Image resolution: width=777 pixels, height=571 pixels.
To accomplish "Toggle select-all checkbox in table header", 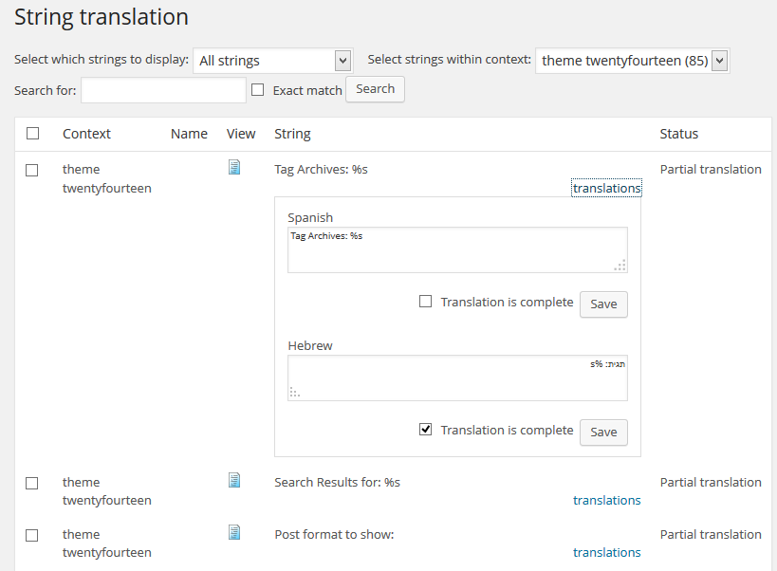I will pos(32,133).
